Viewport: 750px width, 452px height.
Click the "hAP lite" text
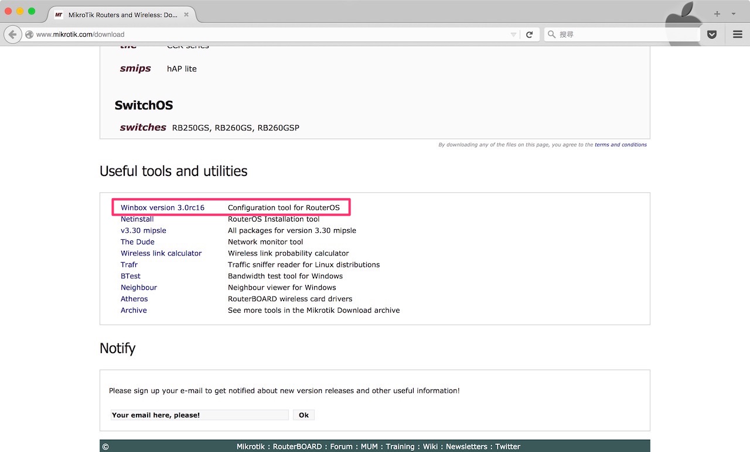[182, 68]
